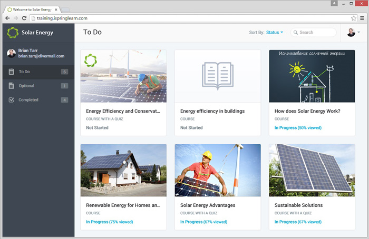This screenshot has width=369, height=239.
Task: Click the open book placeholder icon
Action: point(218,76)
